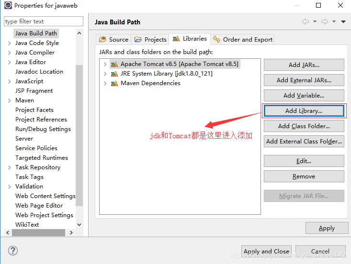Select Service Policies in the tree
This screenshot has width=351, height=264.
click(36, 148)
